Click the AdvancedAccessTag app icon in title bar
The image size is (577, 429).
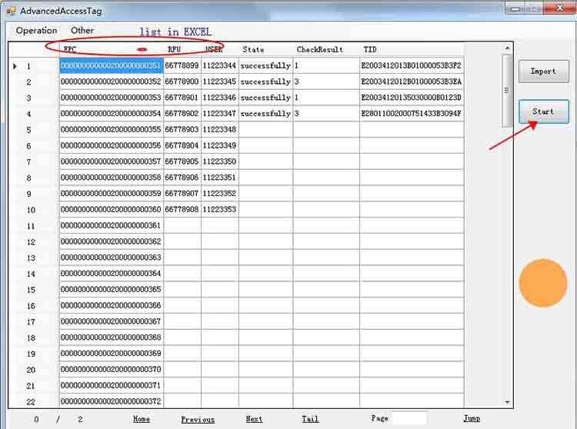(x=12, y=11)
